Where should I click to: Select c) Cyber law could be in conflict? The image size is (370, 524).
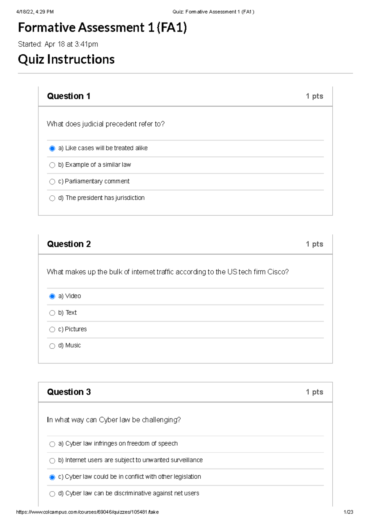pyautogui.click(x=52, y=477)
